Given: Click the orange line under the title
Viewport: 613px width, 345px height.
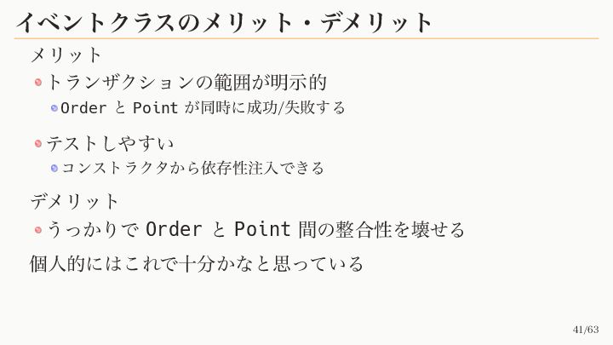Looking at the screenshot, I should 306,38.
